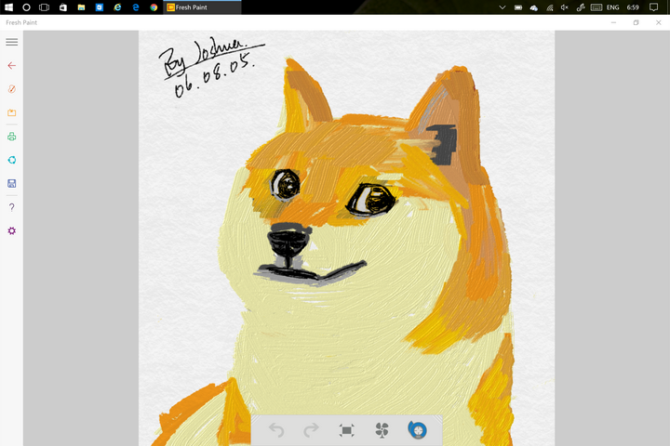Save the painting with floppy disk icon
The height and width of the screenshot is (446, 670).
click(11, 184)
